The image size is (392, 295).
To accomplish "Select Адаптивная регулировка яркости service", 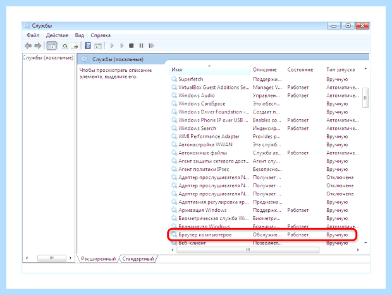I will click(265, 202).
